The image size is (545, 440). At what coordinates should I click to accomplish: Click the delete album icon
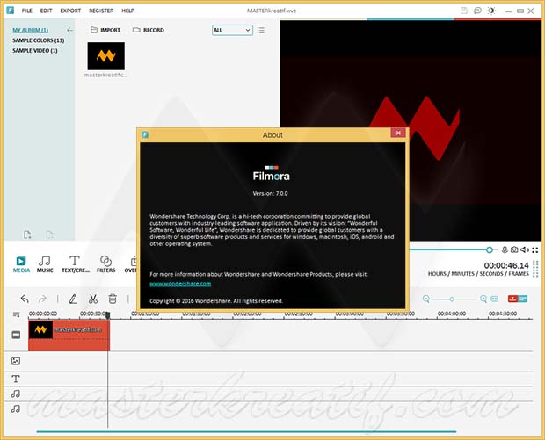(50, 234)
